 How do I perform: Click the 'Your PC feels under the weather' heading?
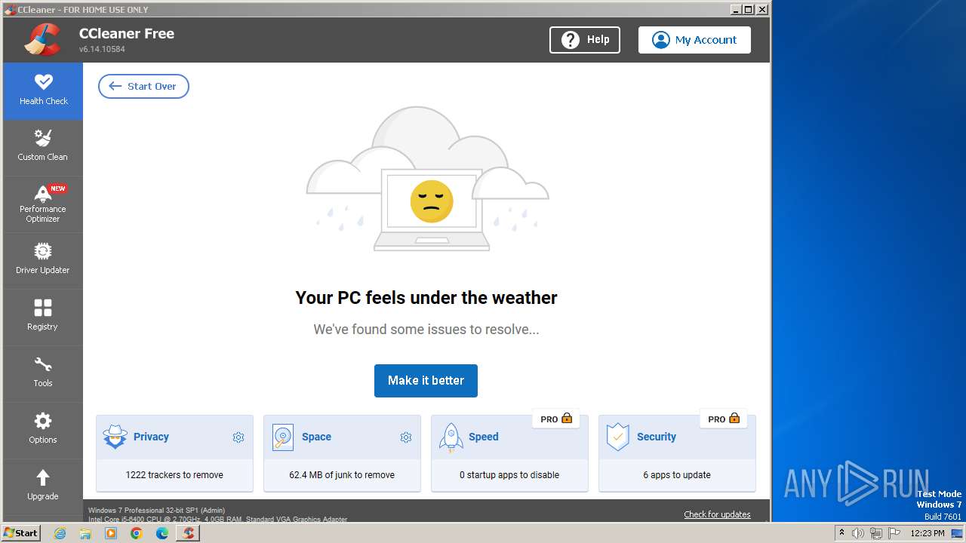coord(426,297)
